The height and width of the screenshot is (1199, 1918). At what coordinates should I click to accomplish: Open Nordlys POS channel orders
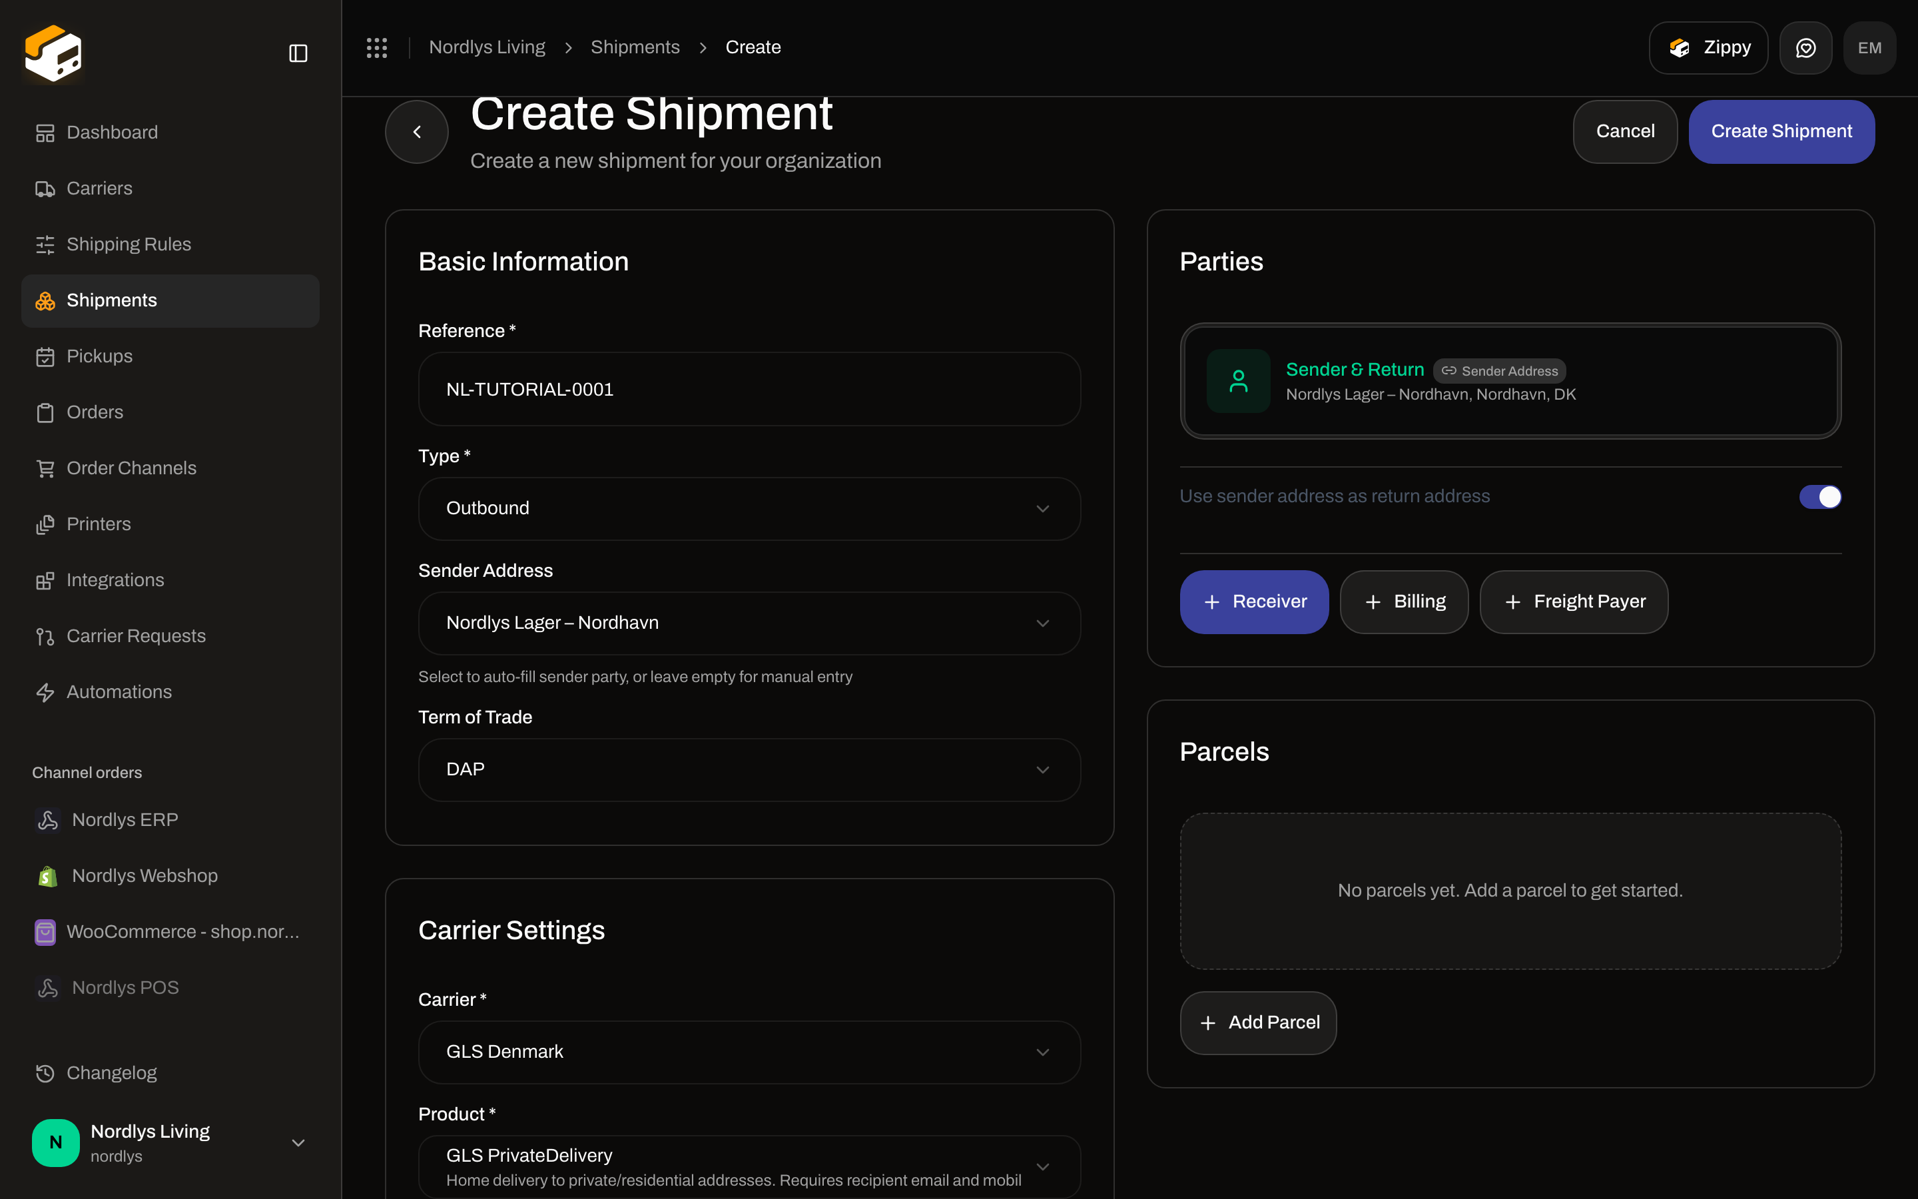click(170, 988)
